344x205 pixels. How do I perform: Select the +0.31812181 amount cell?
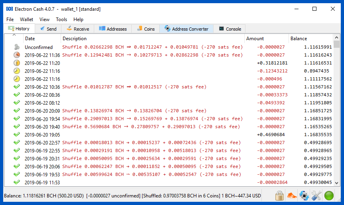tap(272, 63)
